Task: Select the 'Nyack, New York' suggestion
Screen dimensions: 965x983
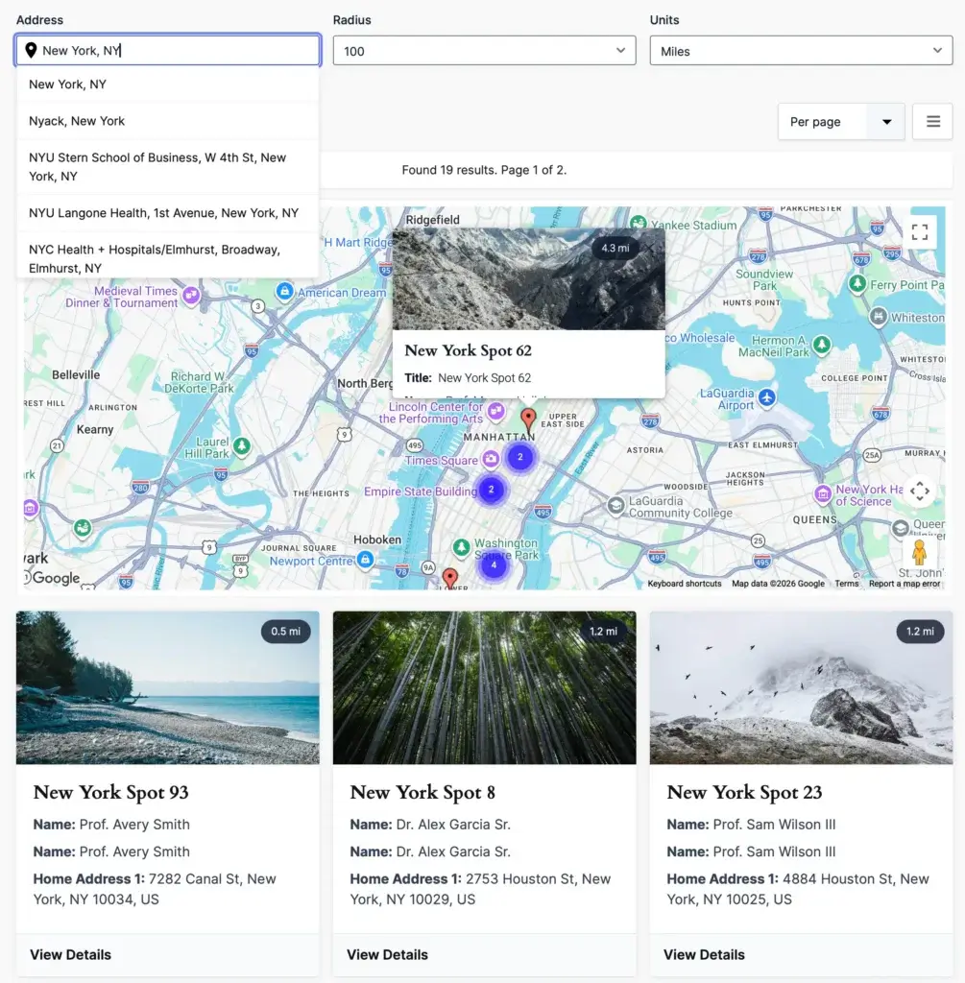Action: click(167, 121)
